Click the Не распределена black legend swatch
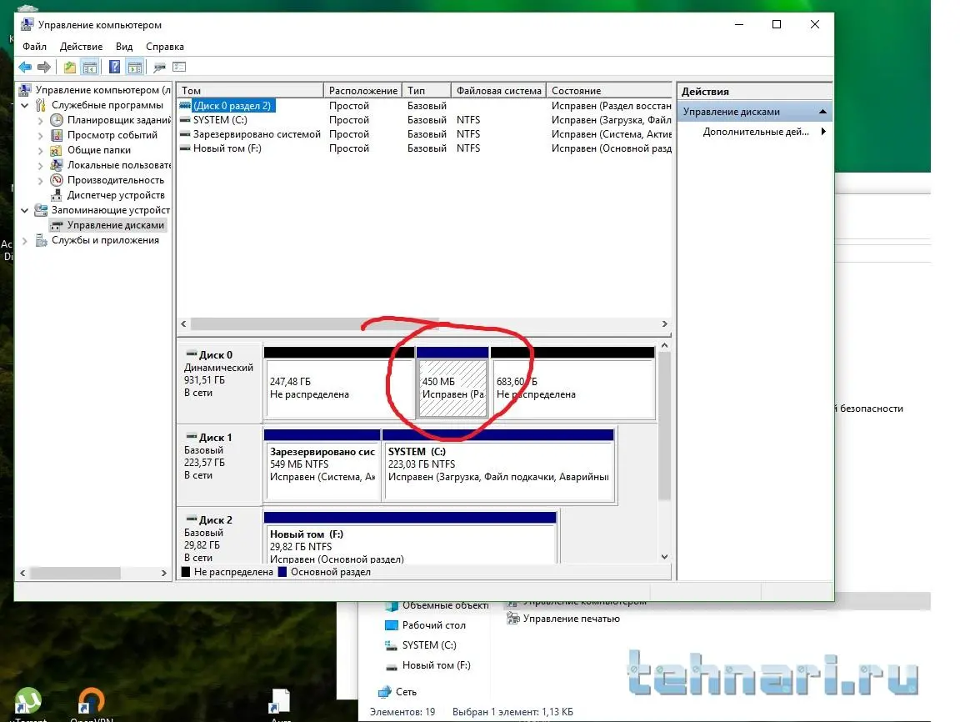 click(186, 572)
